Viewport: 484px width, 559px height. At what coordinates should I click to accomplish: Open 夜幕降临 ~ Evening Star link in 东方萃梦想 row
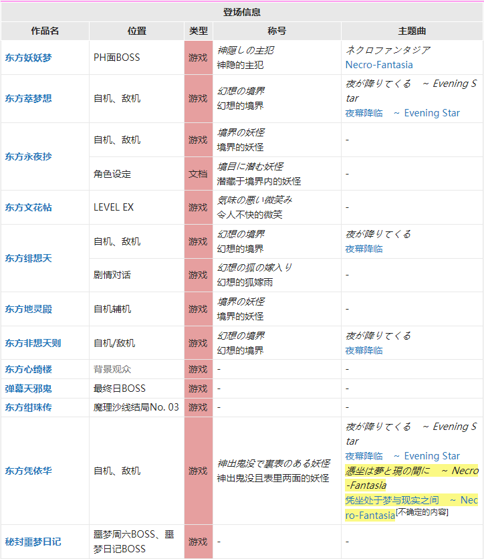click(402, 113)
